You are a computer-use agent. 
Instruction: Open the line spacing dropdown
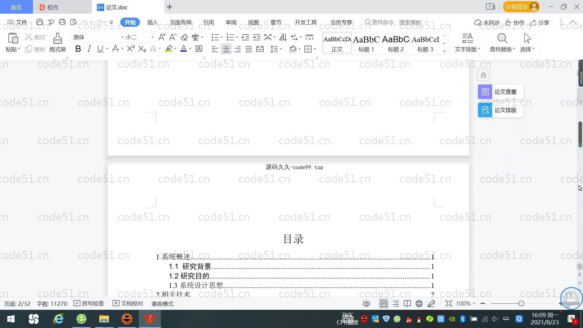pyautogui.click(x=281, y=49)
